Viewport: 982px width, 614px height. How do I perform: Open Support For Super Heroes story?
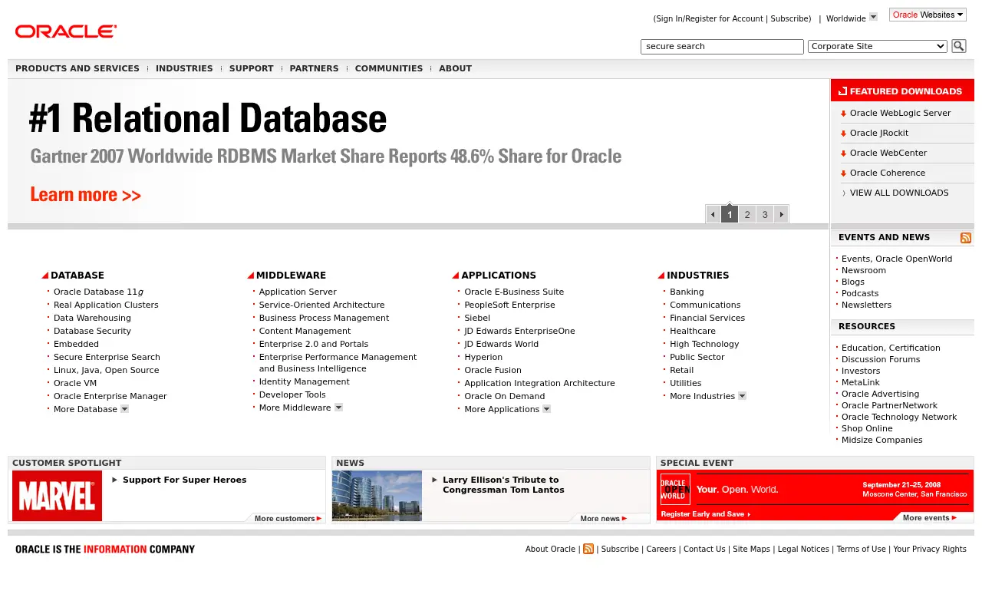[x=185, y=480]
